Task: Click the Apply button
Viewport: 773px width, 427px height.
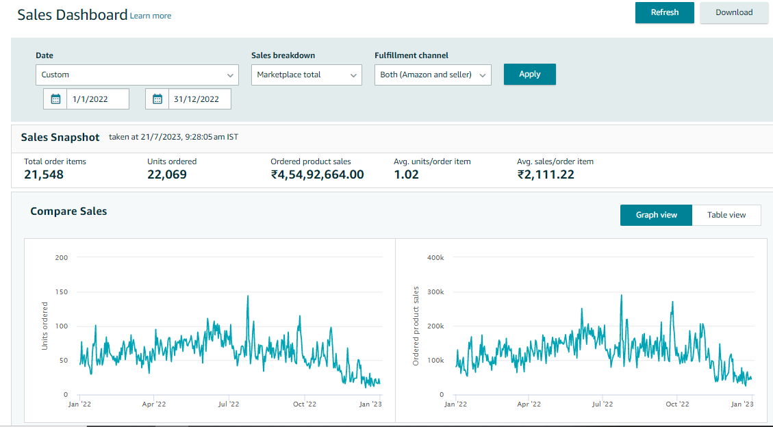Action: pyautogui.click(x=529, y=74)
